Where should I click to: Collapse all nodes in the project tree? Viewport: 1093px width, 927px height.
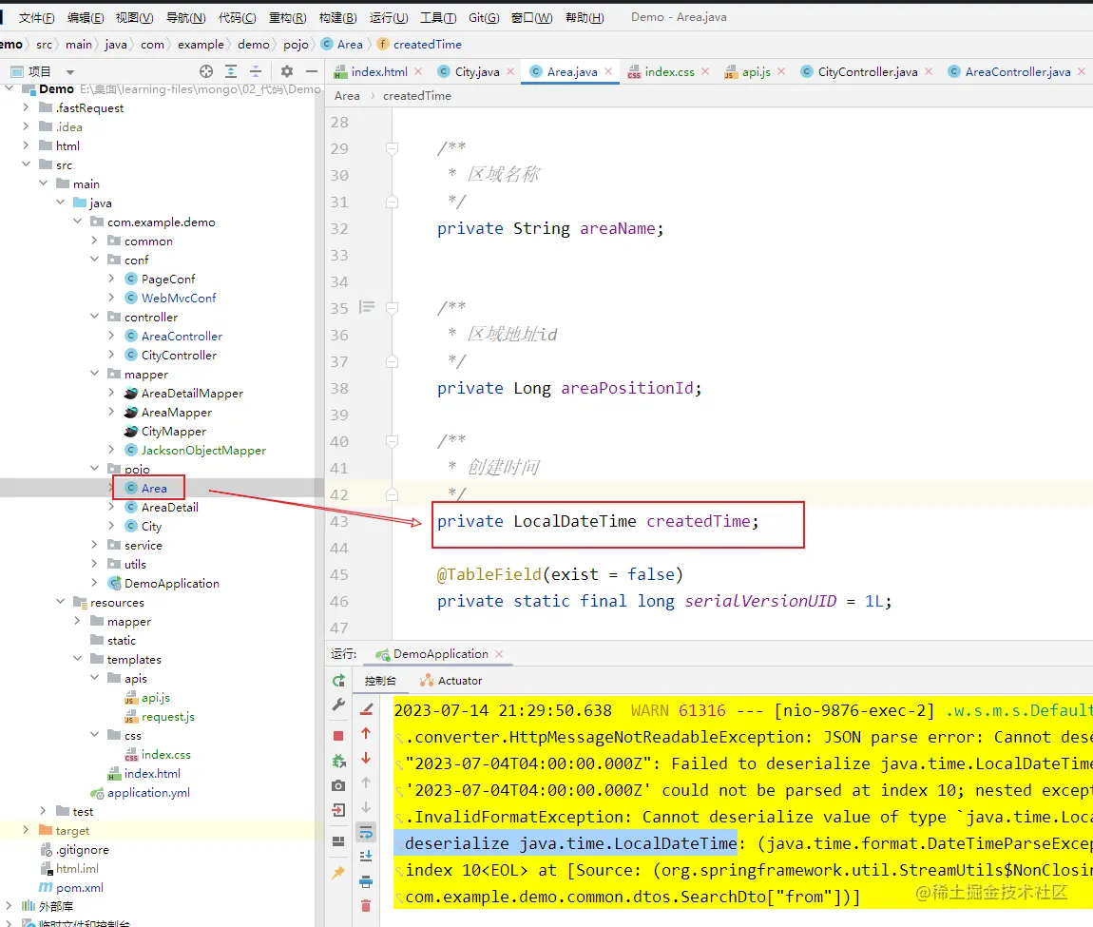(256, 71)
